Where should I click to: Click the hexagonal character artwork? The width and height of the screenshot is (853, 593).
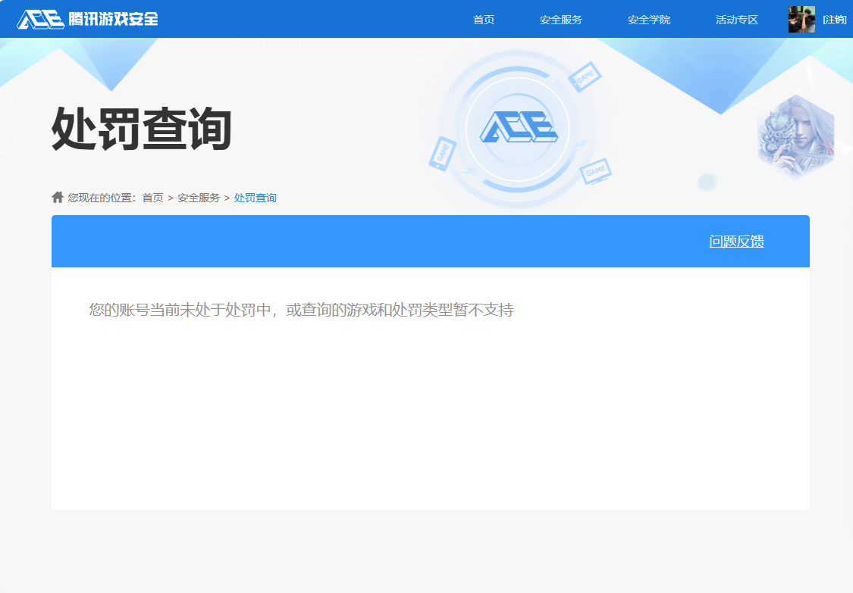(794, 136)
